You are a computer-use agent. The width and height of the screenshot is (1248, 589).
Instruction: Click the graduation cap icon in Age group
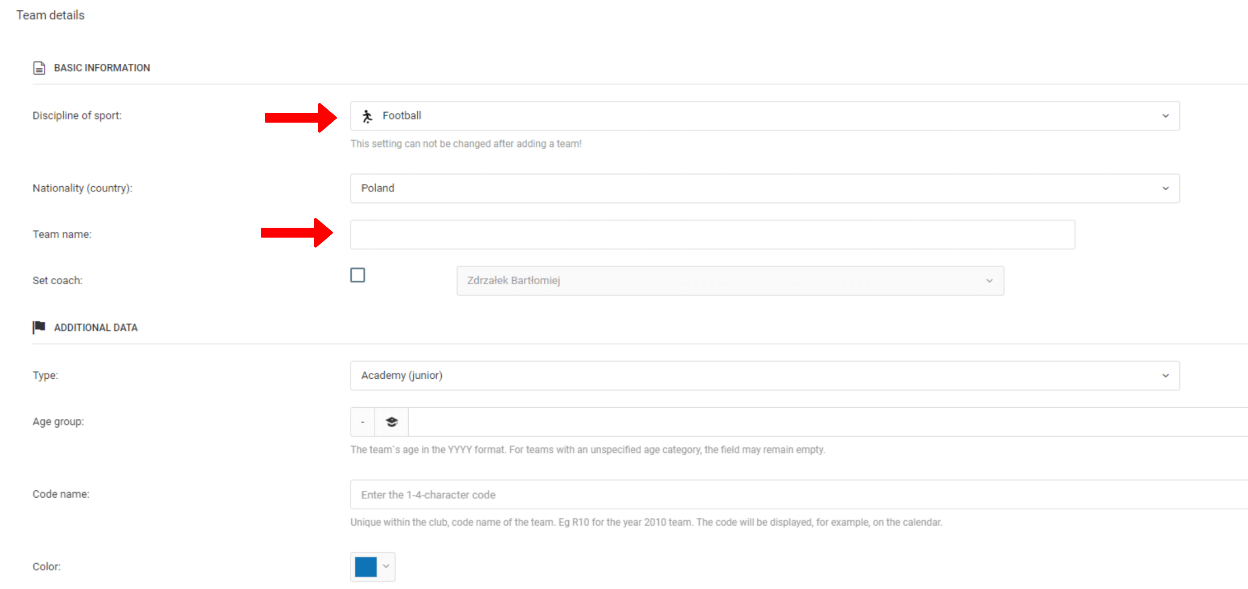391,422
